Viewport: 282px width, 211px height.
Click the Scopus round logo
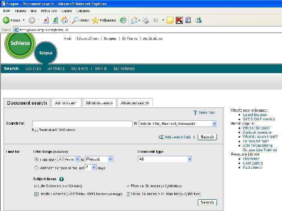[x=46, y=53]
